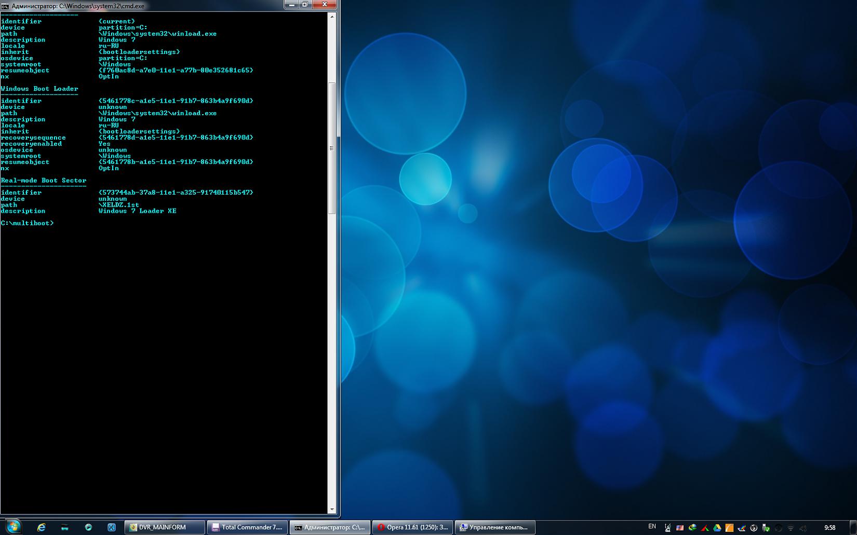
Task: Open Google Drive tray icon
Action: click(x=717, y=528)
